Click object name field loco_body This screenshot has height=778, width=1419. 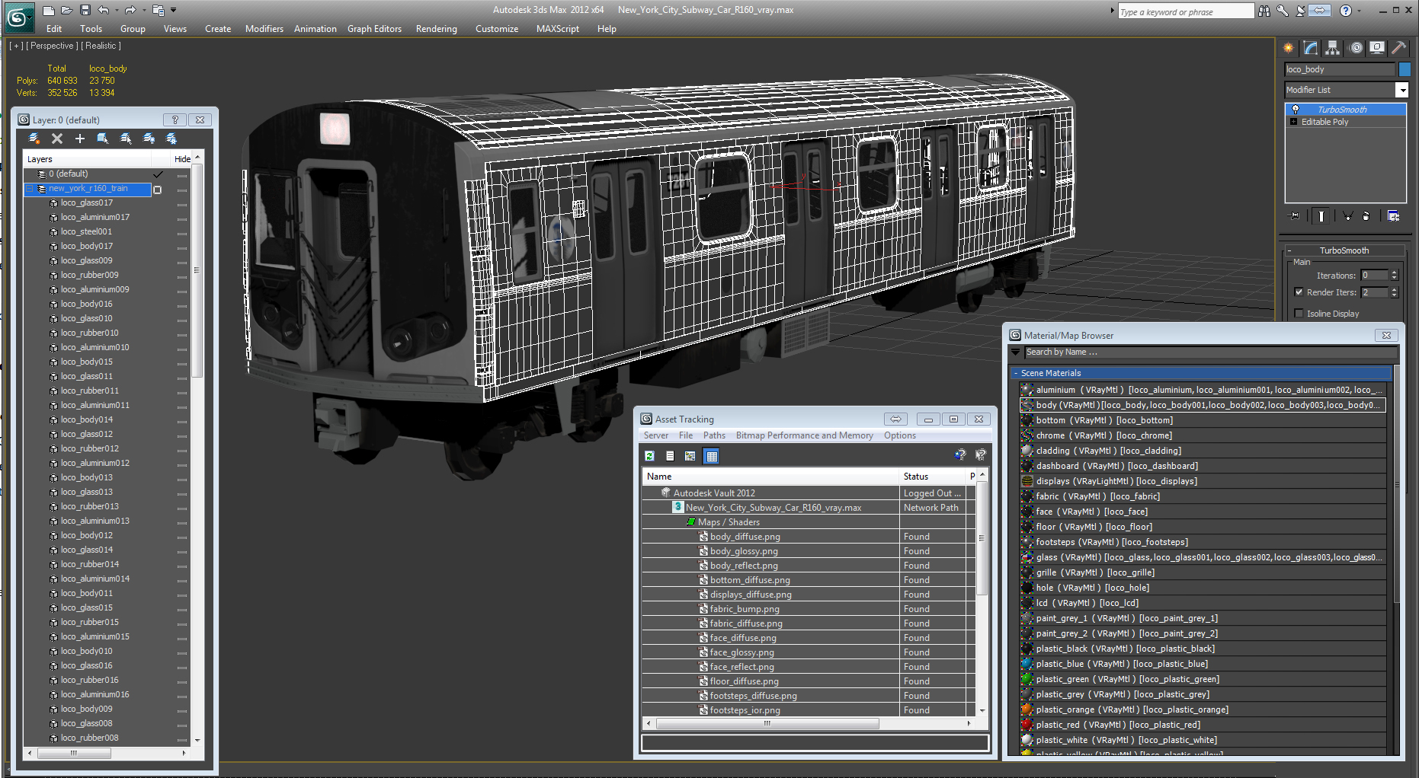click(1339, 69)
